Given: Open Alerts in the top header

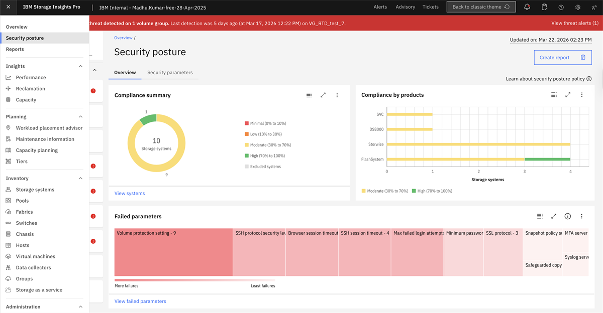Looking at the screenshot, I should (x=380, y=7).
